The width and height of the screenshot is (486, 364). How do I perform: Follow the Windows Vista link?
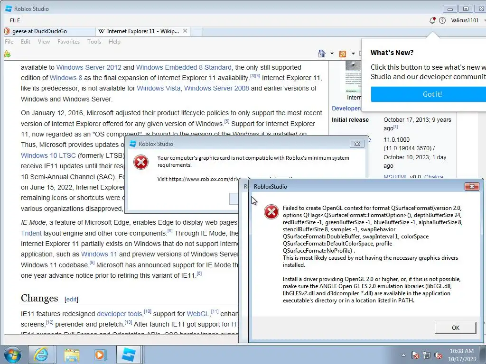click(x=159, y=88)
